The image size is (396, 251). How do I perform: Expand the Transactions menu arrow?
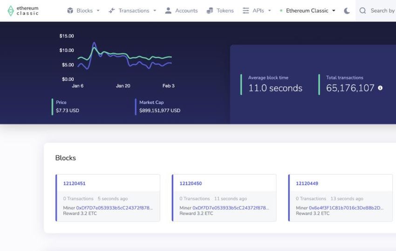155,11
